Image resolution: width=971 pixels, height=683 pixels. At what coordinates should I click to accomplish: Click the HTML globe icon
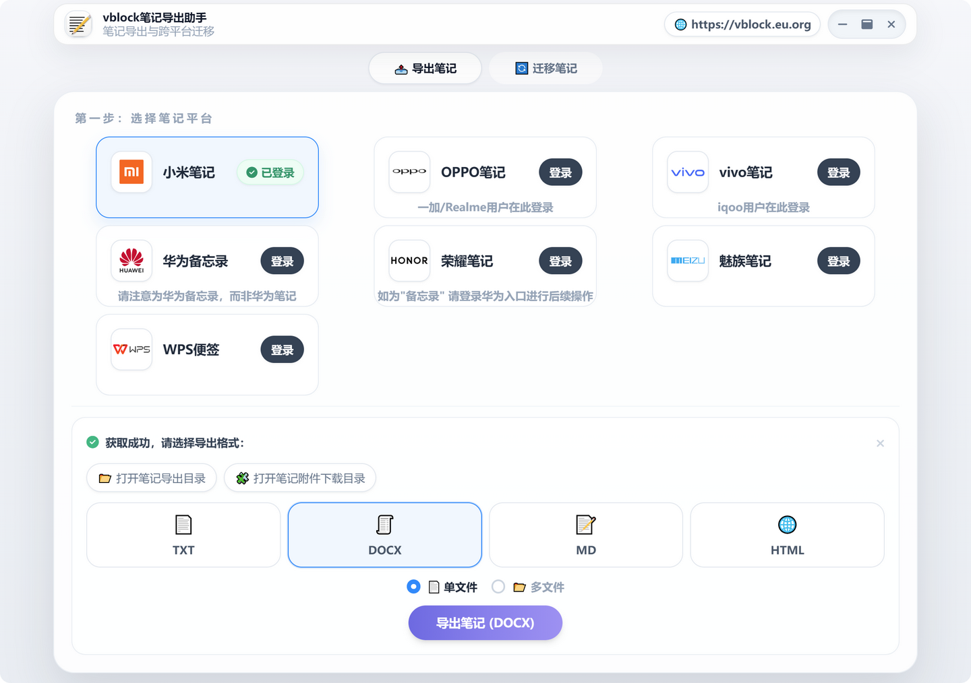click(x=788, y=525)
